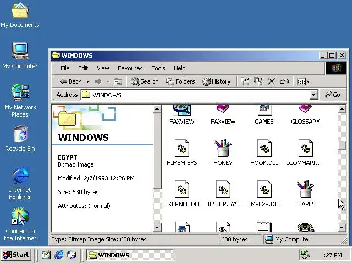Select the HIMEM.SYS file
This screenshot has width=352, height=264.
pyautogui.click(x=182, y=152)
